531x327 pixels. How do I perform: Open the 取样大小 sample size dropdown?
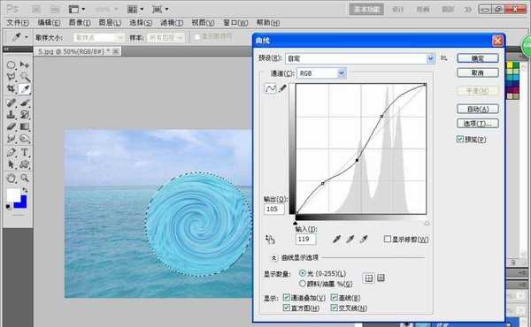tap(99, 37)
